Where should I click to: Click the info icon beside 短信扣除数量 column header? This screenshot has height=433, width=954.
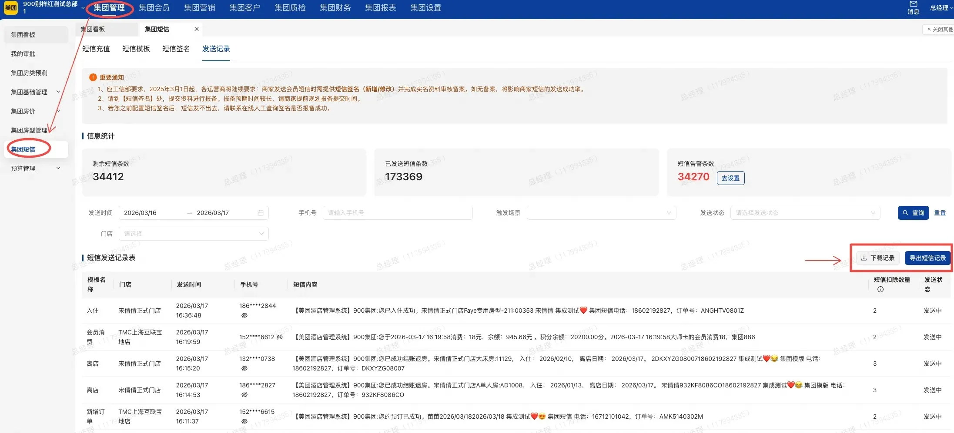(x=880, y=289)
